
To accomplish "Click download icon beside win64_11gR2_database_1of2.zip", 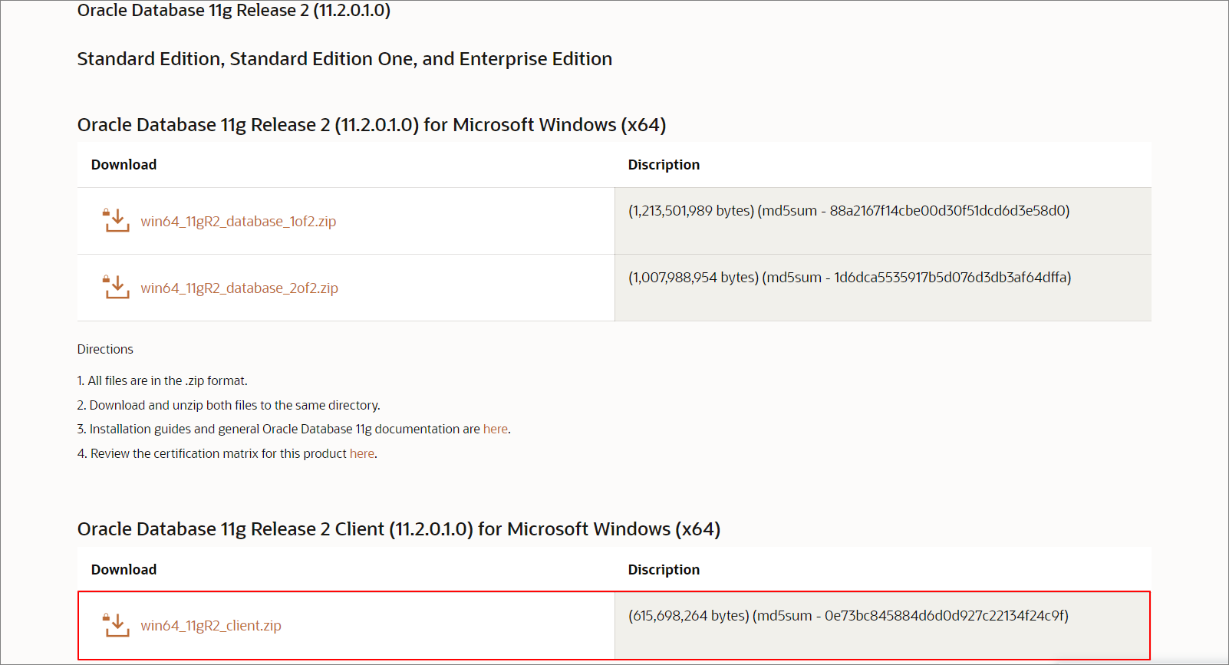I will tap(116, 220).
